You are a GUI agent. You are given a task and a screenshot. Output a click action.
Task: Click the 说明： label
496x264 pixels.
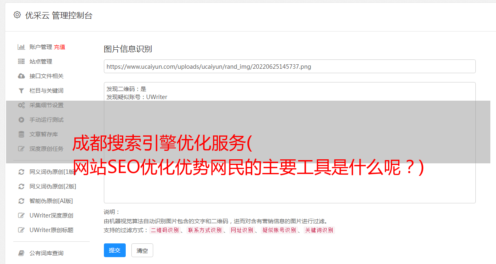(112, 212)
